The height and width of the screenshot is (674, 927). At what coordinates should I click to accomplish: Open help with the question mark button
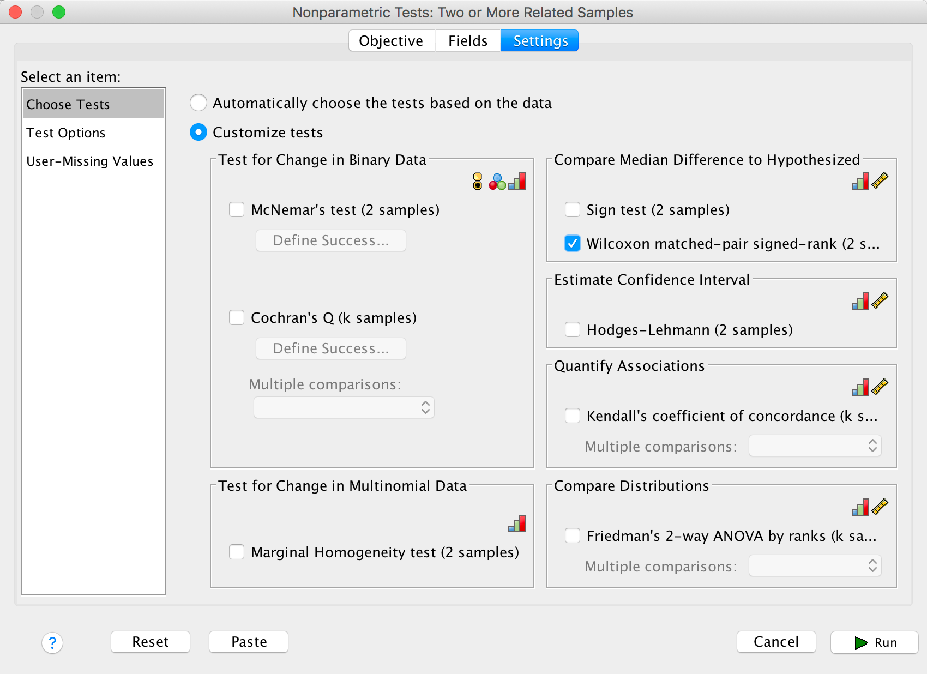coord(52,643)
